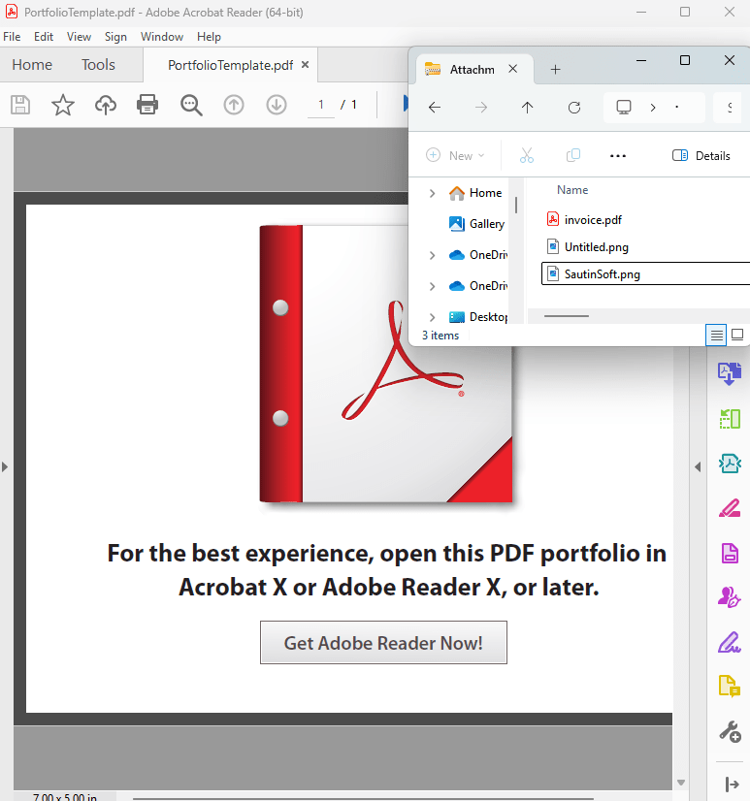Expand the address bar path chevron

653,108
